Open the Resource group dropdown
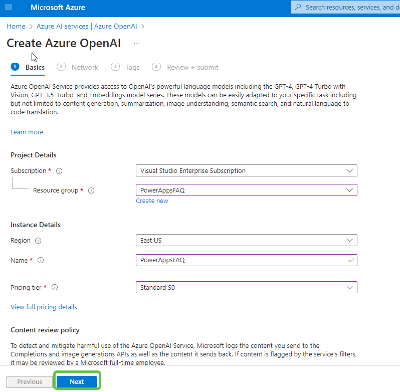 pyautogui.click(x=246, y=190)
